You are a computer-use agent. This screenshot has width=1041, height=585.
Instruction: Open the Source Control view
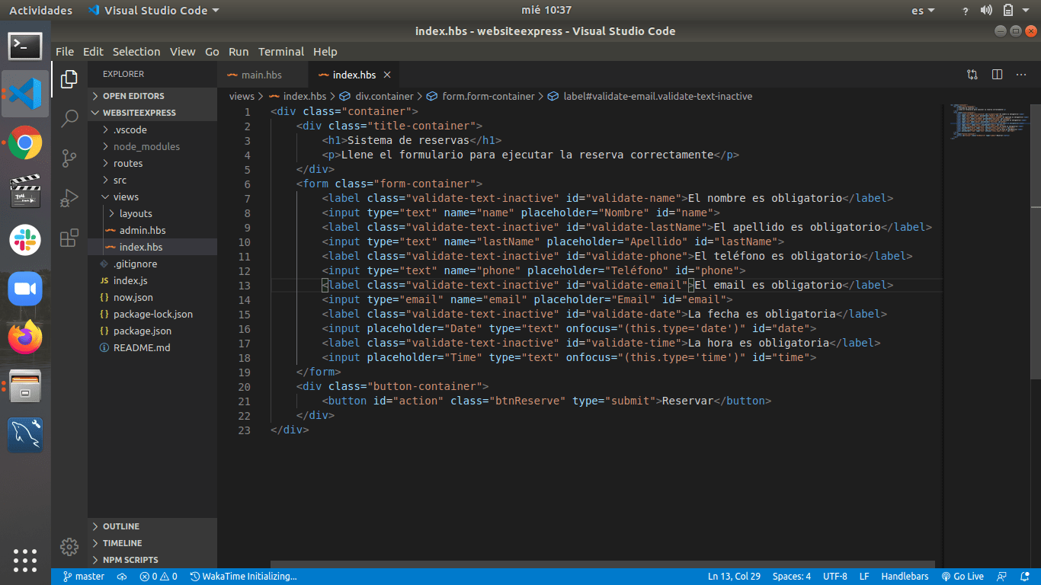tap(69, 158)
